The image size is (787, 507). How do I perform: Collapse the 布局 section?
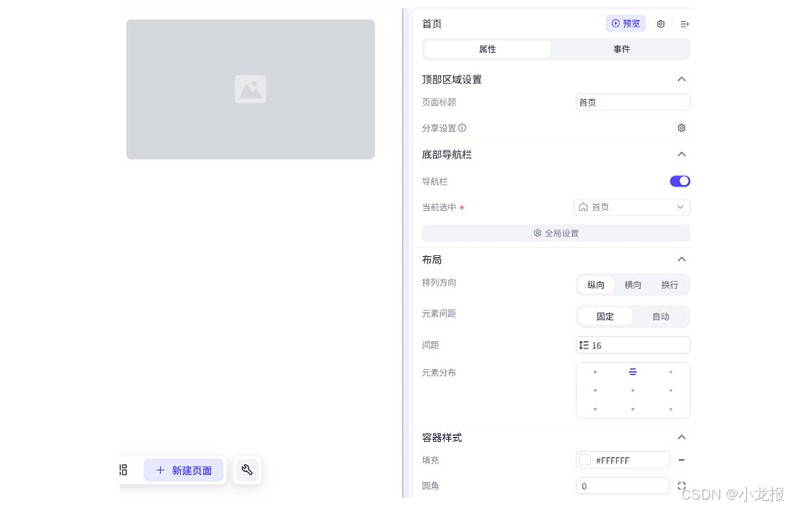click(x=681, y=259)
